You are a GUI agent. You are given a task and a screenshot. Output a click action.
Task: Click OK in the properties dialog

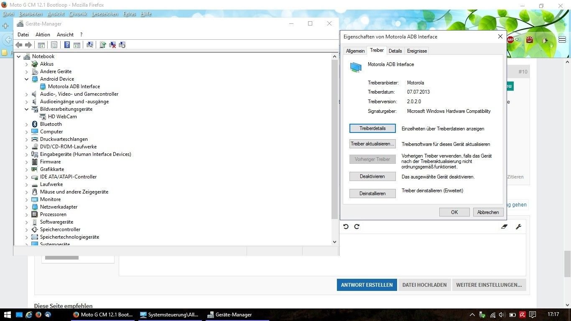coord(454,212)
